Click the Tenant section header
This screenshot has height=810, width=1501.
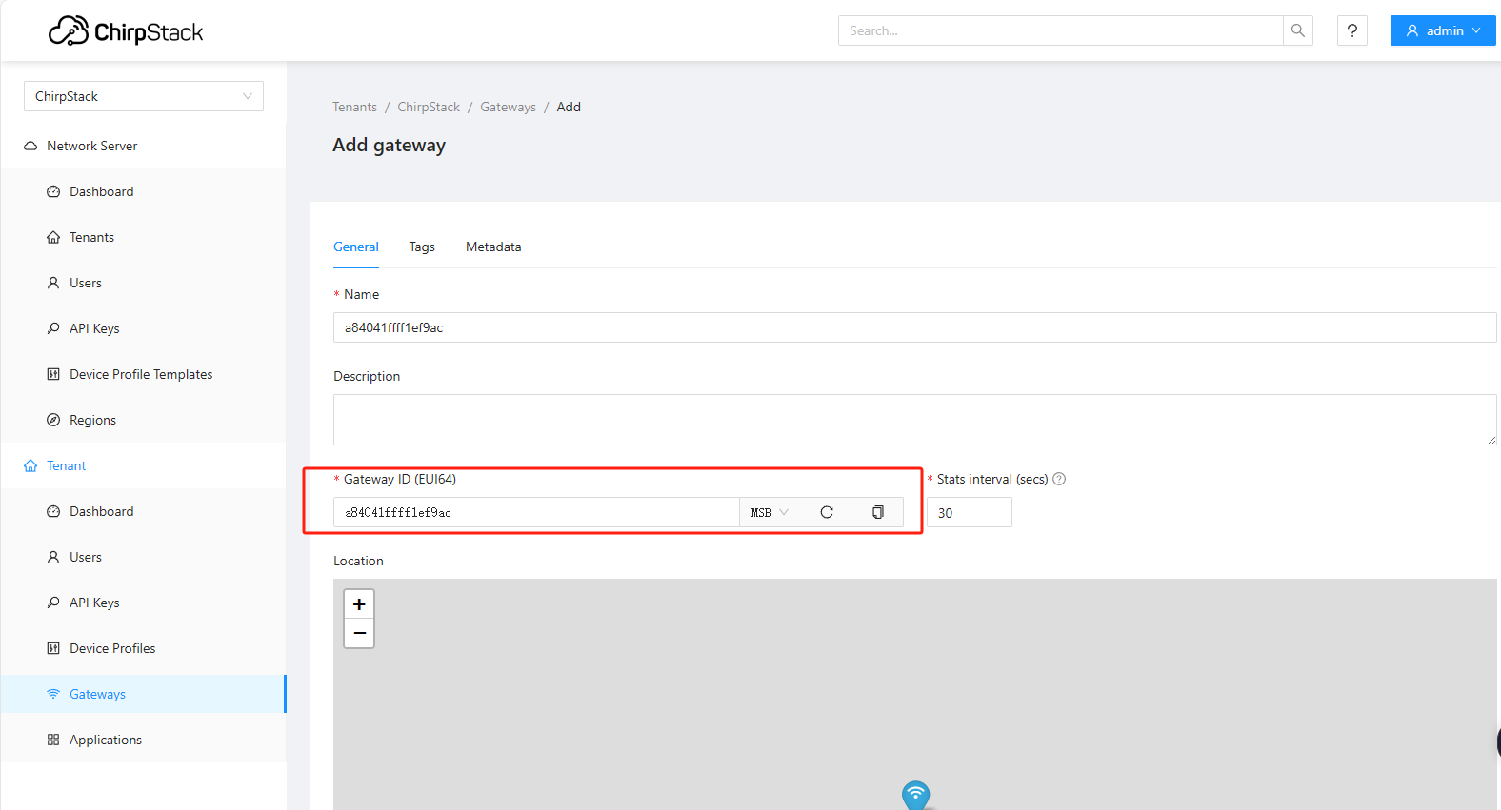pyautogui.click(x=143, y=465)
